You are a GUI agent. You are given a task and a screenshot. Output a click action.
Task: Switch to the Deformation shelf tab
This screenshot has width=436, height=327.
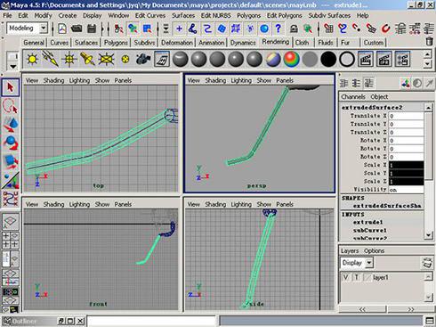(x=177, y=43)
